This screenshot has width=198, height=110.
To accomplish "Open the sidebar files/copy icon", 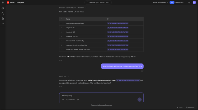I will 3,19.
